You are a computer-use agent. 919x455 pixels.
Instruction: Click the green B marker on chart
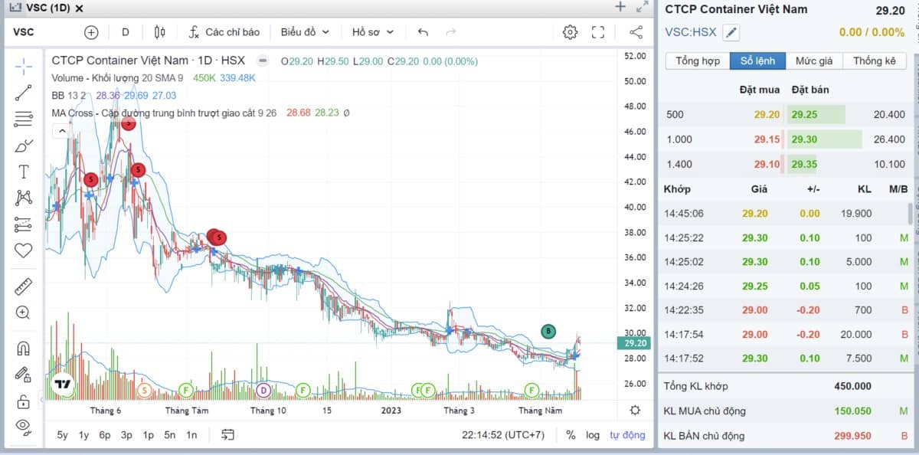pos(548,332)
